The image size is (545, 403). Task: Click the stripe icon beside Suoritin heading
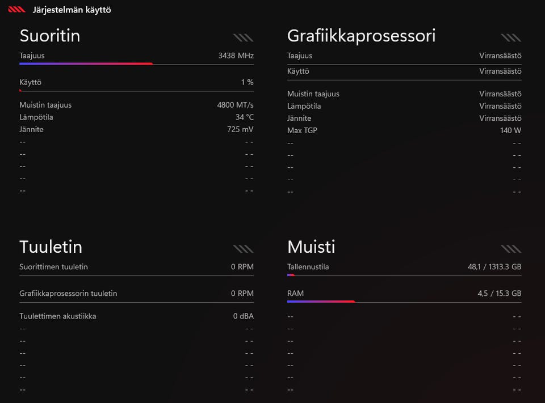pos(244,37)
